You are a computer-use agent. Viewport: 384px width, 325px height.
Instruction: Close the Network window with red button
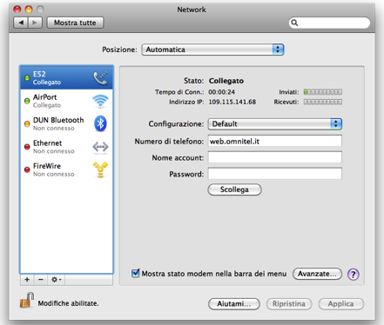(17, 10)
